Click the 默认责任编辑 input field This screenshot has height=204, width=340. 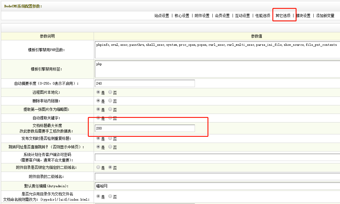click(x=217, y=185)
